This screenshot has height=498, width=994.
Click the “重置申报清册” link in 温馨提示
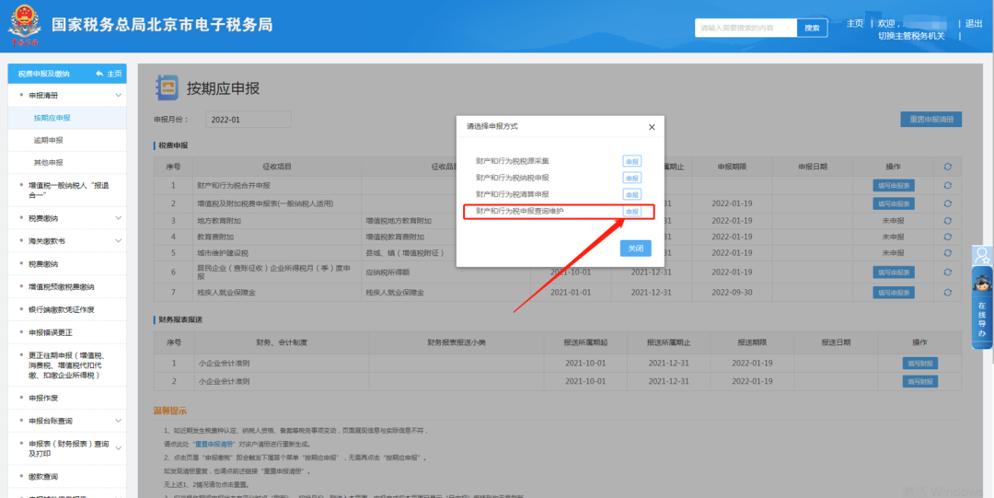pyautogui.click(x=214, y=444)
